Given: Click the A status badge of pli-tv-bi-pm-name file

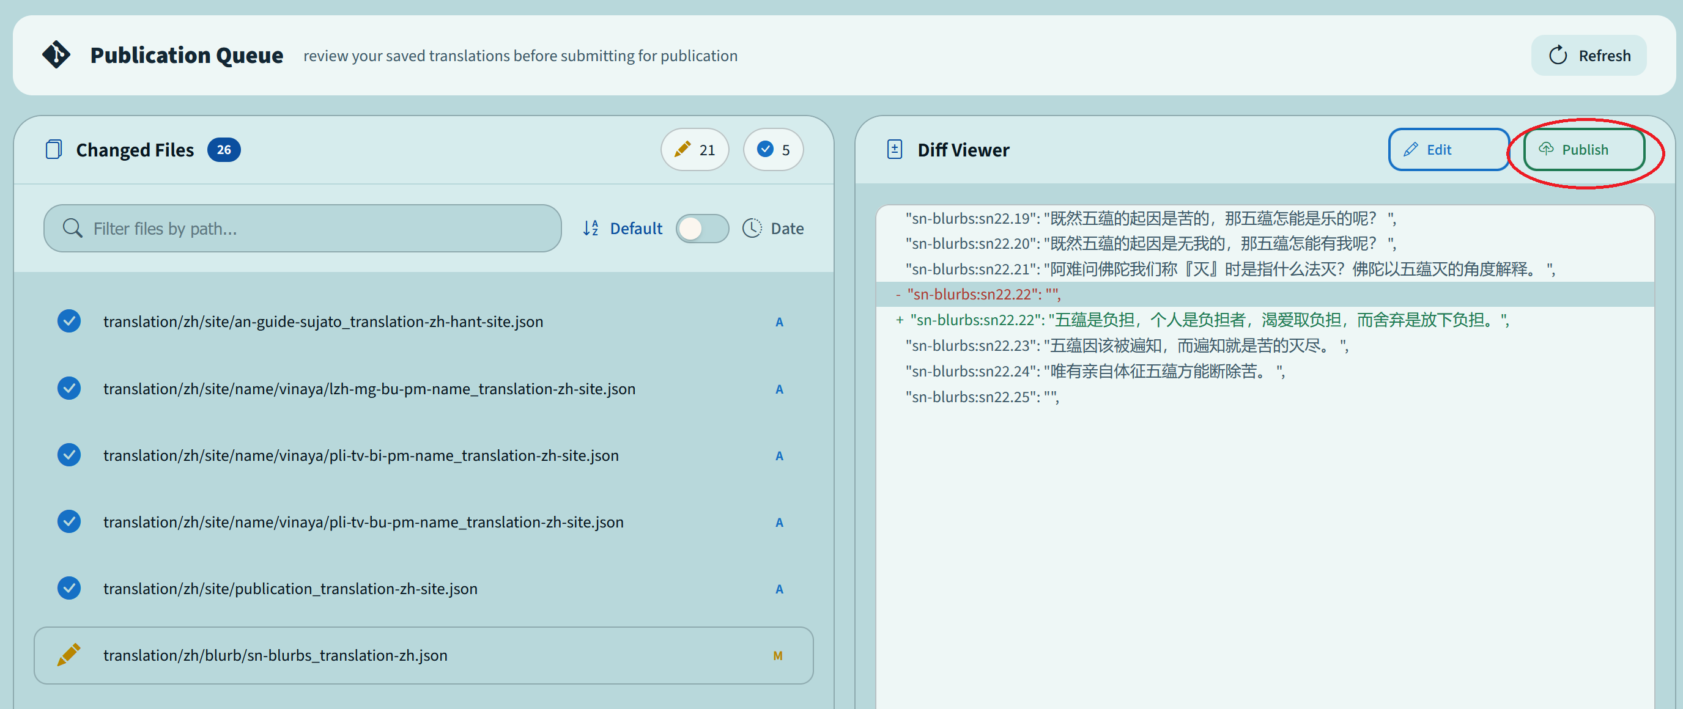Looking at the screenshot, I should (779, 456).
